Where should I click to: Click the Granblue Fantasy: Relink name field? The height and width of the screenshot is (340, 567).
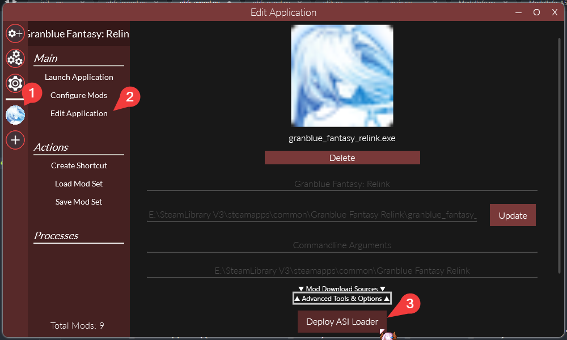[x=342, y=184]
